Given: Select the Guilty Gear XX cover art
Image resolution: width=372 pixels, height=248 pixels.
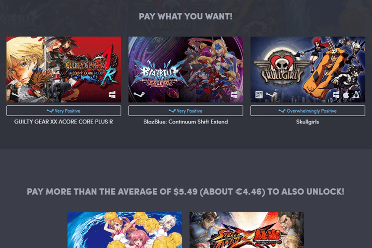Looking at the screenshot, I should tap(63, 69).
